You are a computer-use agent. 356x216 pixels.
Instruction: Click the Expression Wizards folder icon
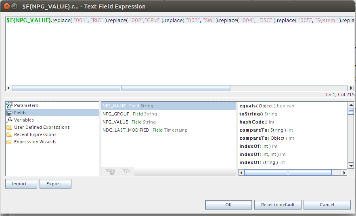click(x=9, y=142)
